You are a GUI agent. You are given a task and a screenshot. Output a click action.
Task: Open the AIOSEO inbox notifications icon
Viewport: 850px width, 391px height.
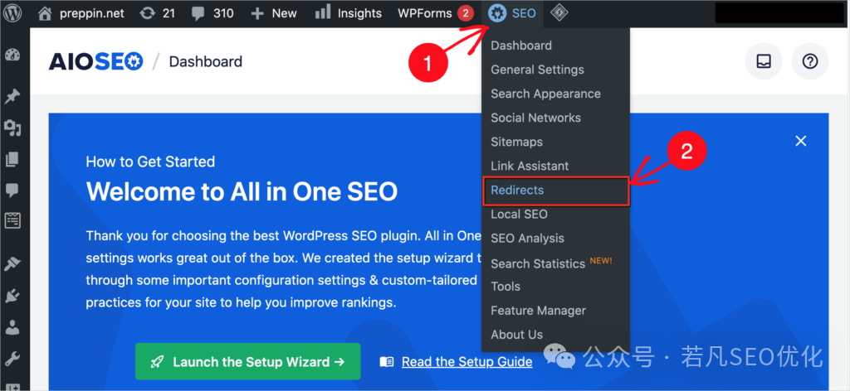tap(764, 61)
